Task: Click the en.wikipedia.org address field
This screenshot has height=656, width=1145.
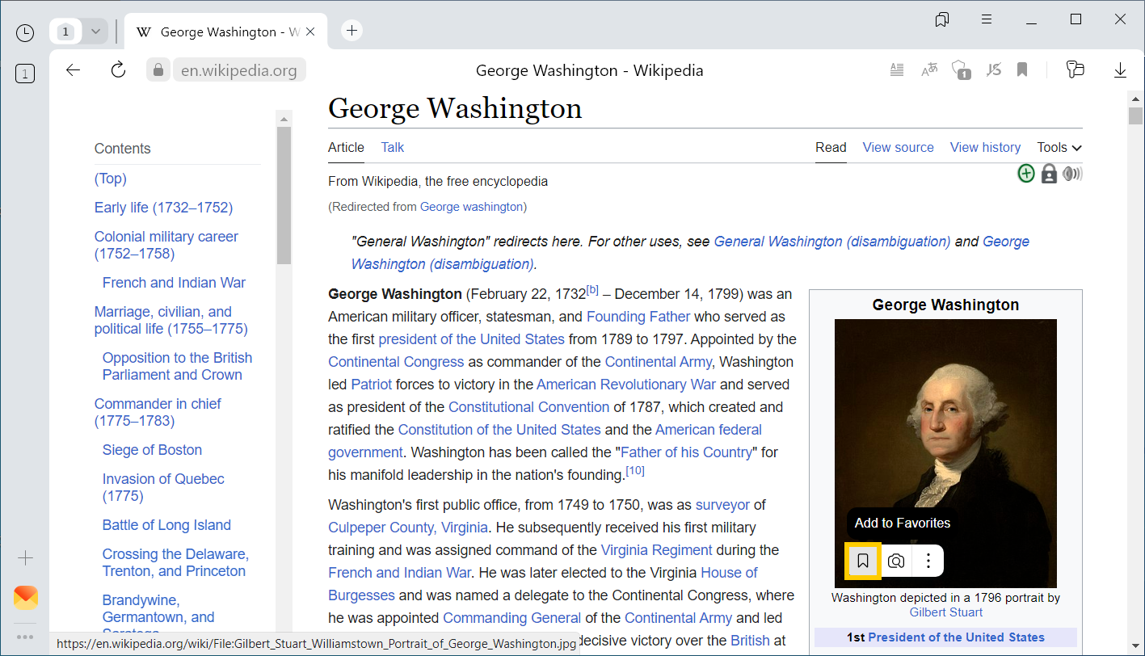Action: click(239, 70)
